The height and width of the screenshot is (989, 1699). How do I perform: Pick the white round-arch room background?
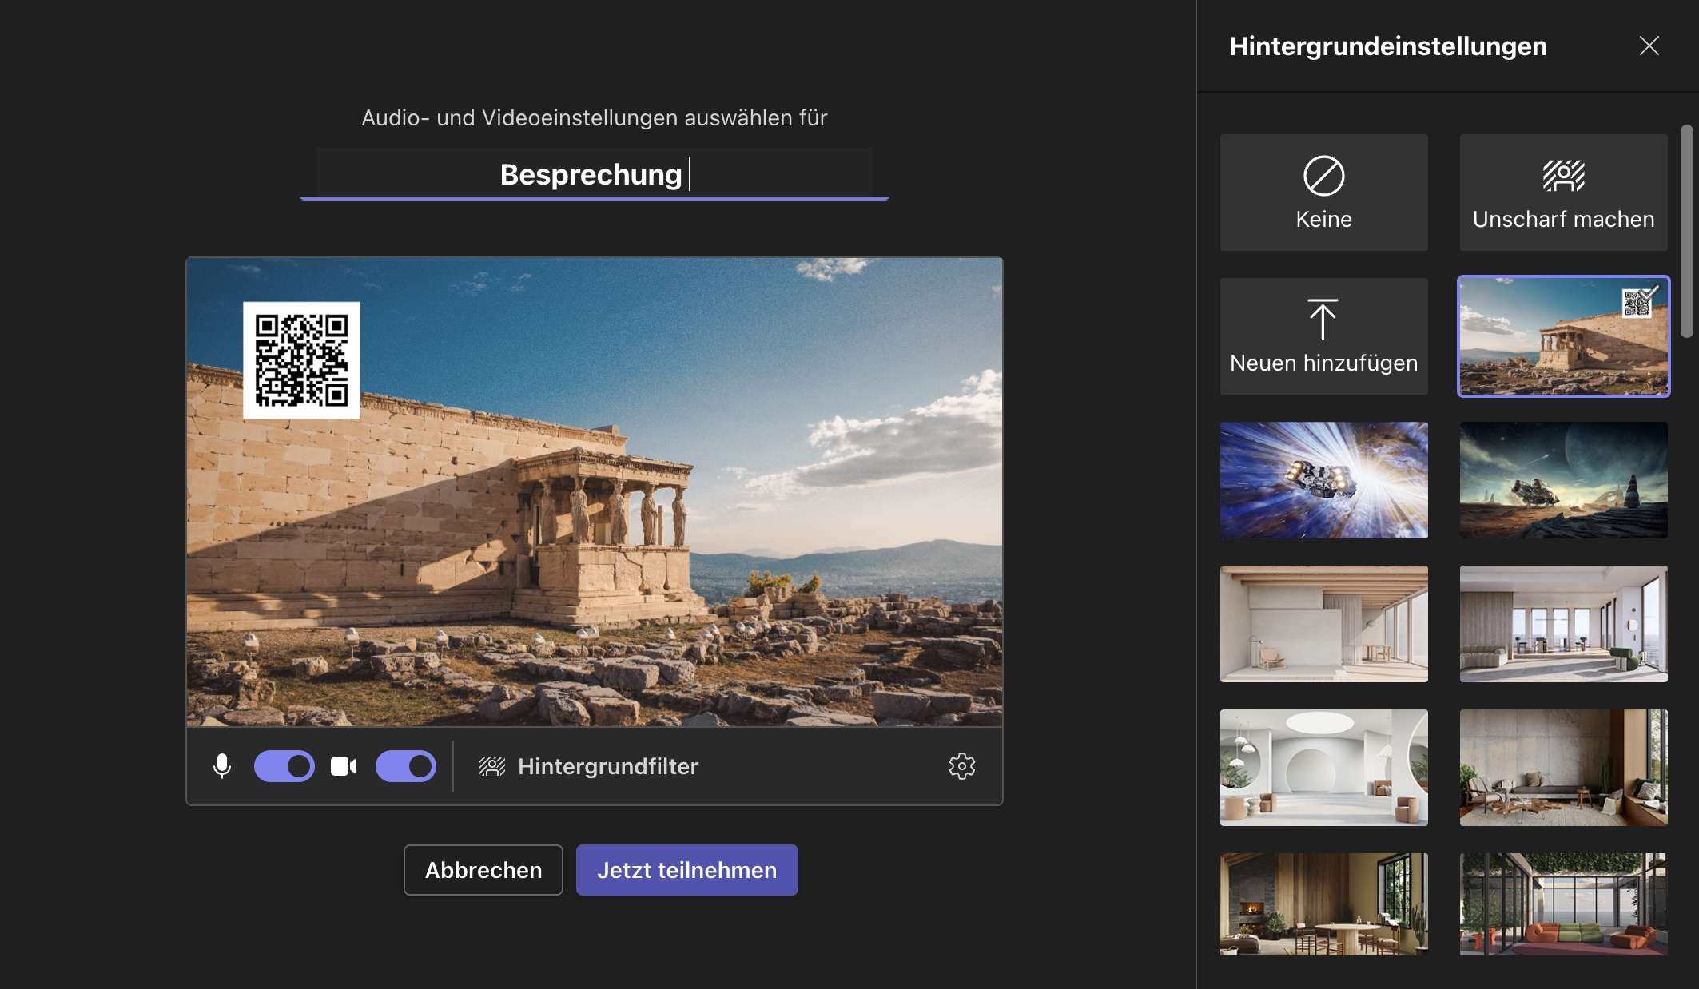(x=1323, y=768)
